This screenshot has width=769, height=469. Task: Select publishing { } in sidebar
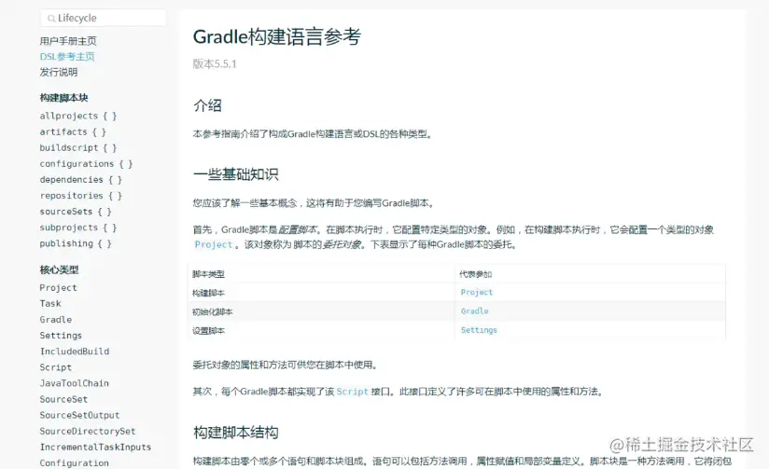[76, 243]
